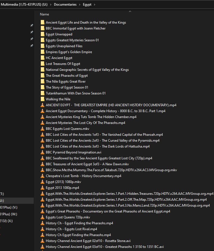Click VLC icon of Cleopatra's Lost Tomb file
This screenshot has height=251, width=214.
(x=42, y=176)
